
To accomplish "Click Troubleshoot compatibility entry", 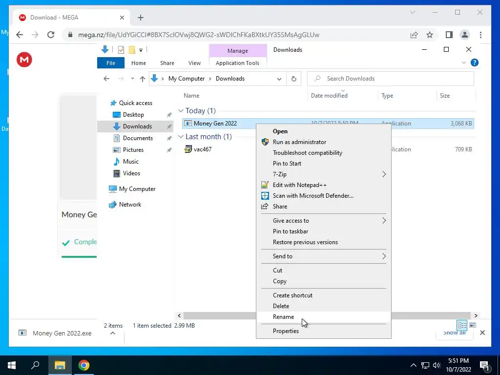I will [323, 153].
